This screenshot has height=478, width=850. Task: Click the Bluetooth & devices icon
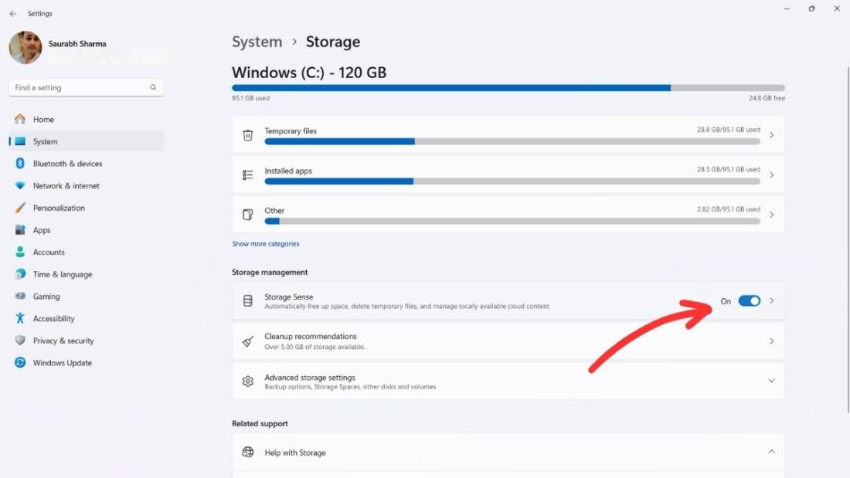click(20, 164)
